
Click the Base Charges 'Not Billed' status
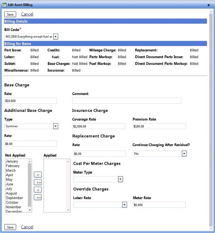click(80, 64)
